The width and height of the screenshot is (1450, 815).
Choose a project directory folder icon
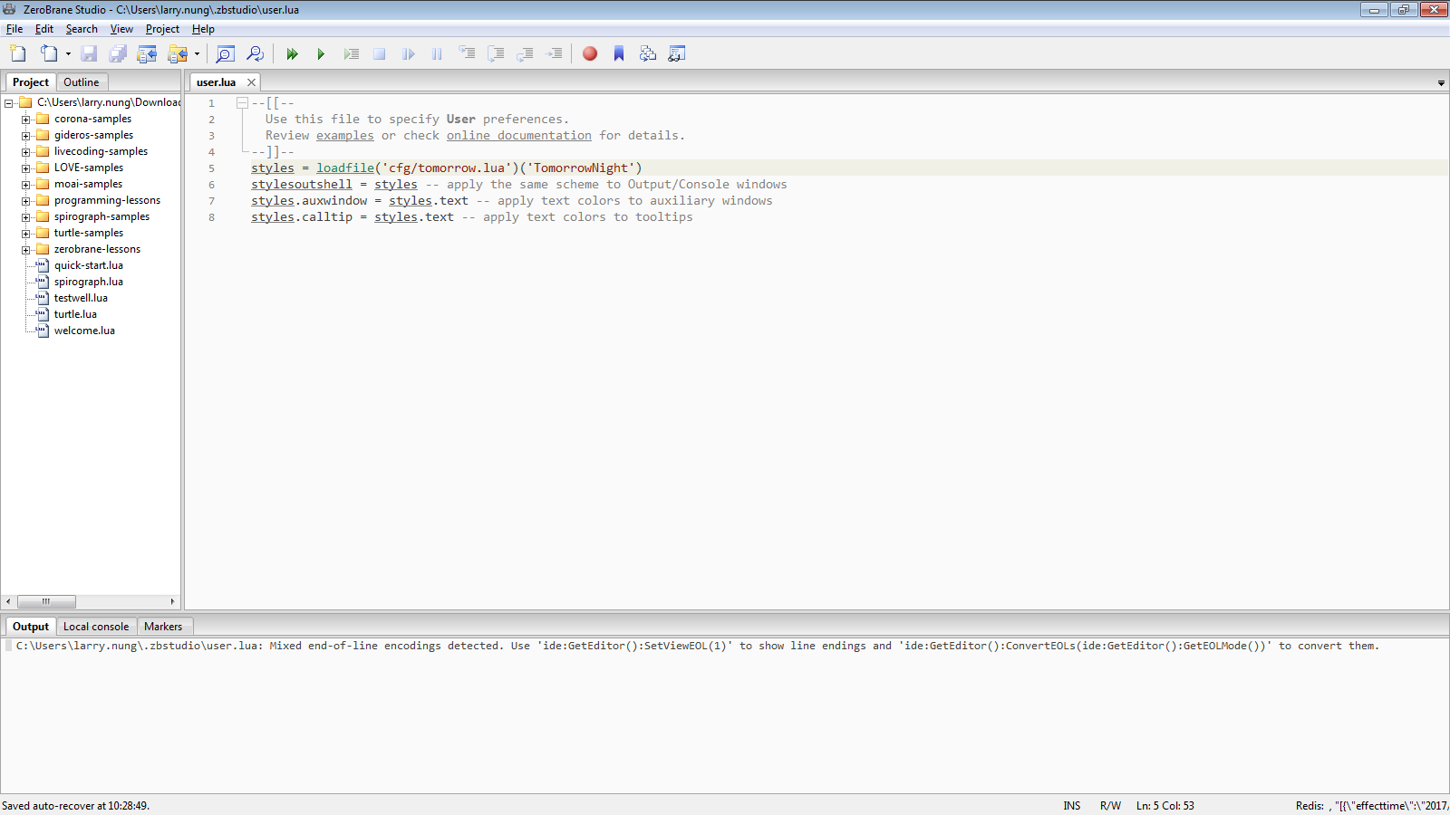(x=178, y=53)
